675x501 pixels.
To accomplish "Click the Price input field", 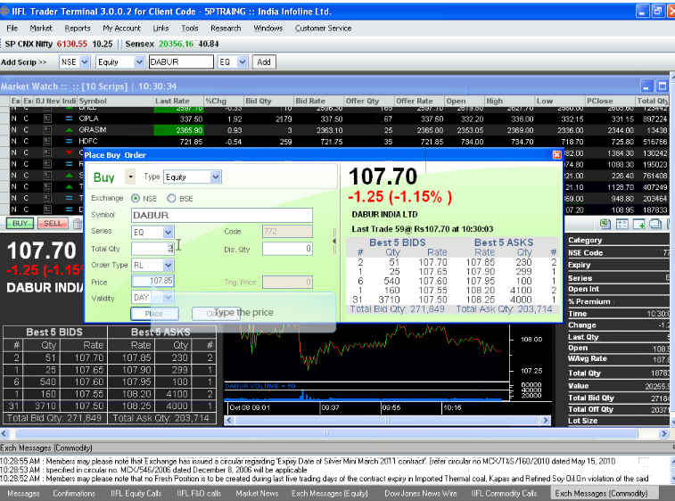I will 152,281.
